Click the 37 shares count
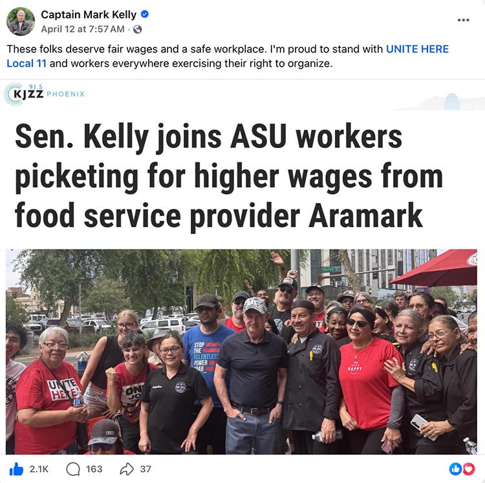The width and height of the screenshot is (485, 483). (x=145, y=469)
